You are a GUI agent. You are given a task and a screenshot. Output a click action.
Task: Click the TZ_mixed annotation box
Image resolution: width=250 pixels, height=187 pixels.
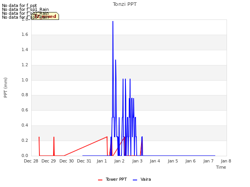click(x=45, y=16)
